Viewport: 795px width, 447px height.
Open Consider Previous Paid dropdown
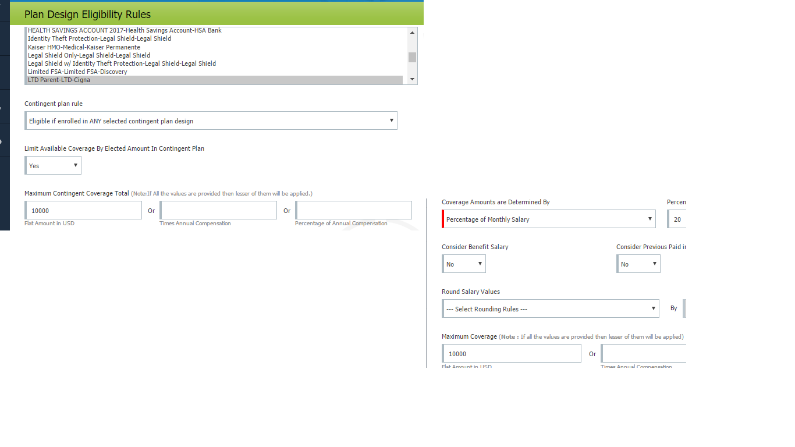pyautogui.click(x=638, y=264)
